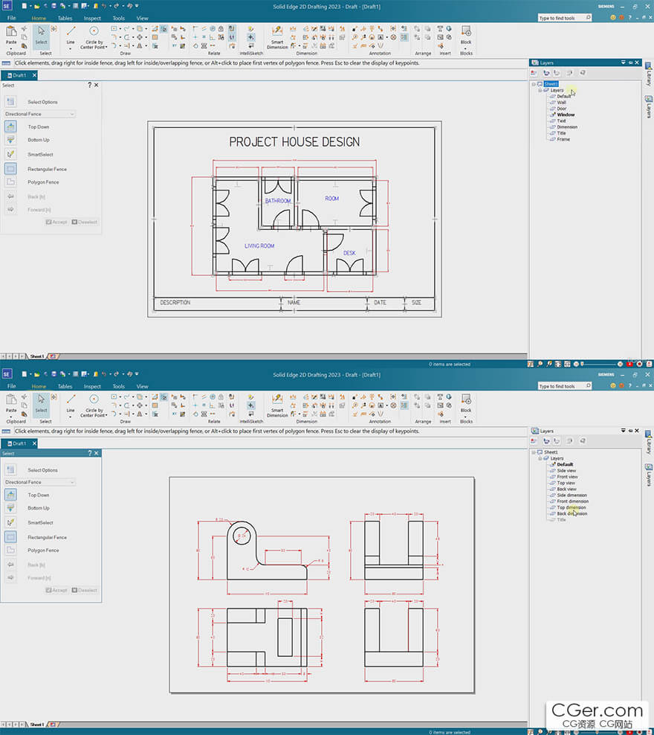Screen dimensions: 654x735
Task: Open the arrow under Paste in the top window
Action: pyautogui.click(x=10, y=48)
